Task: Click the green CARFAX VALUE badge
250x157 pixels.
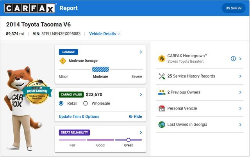Action: (x=71, y=95)
